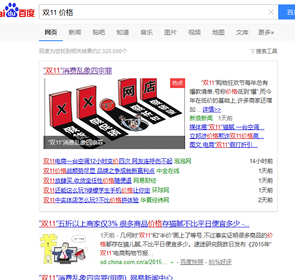Viewport: 295px width, 280px height.
Task: Clear the search box with the X icon
Action: point(271,12)
